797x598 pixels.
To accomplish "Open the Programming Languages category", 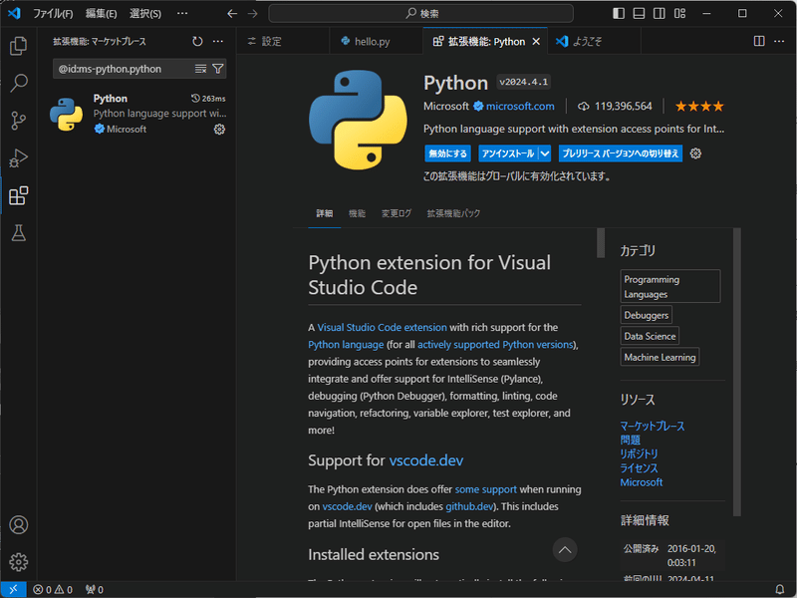I will click(x=670, y=286).
